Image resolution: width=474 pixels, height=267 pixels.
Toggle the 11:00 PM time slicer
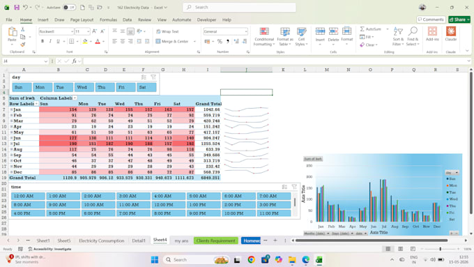[x=273, y=213]
